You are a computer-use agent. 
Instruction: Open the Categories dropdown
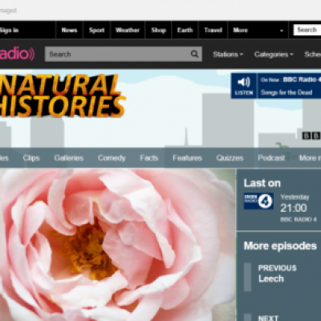click(x=274, y=55)
